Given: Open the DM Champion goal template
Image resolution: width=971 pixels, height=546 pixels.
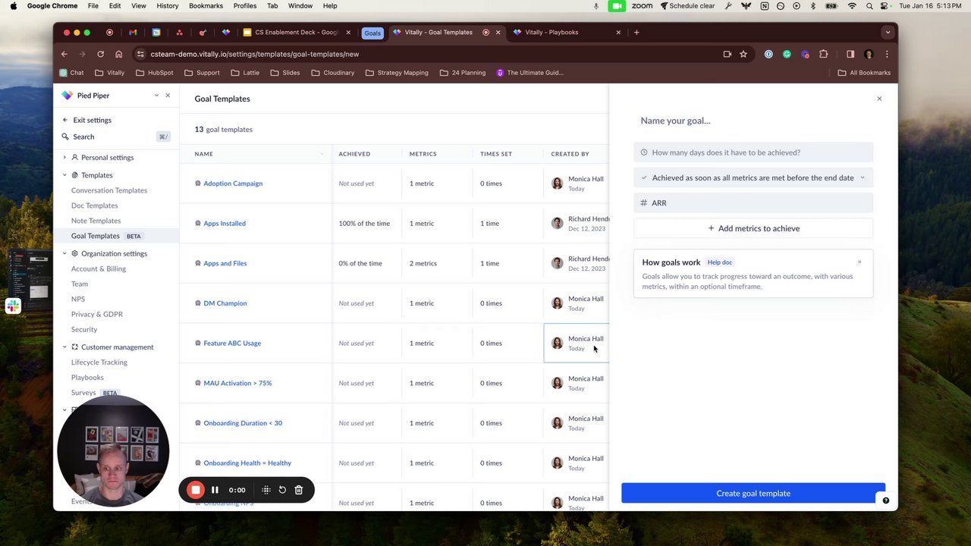Looking at the screenshot, I should [225, 303].
